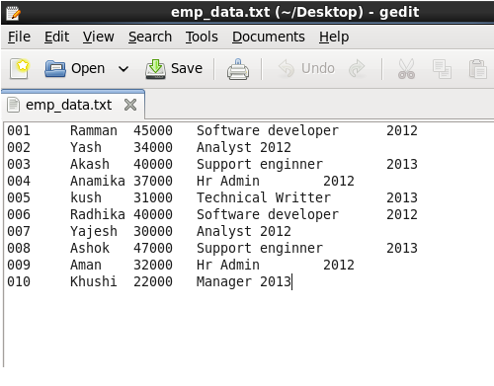Click year 2013 in Ashok's row
Screen dimensions: 494x386
pos(402,248)
